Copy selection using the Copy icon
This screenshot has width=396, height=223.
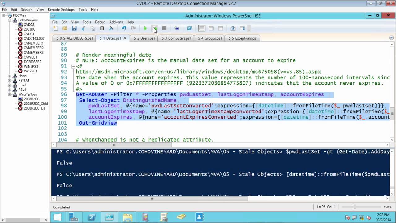(93, 28)
